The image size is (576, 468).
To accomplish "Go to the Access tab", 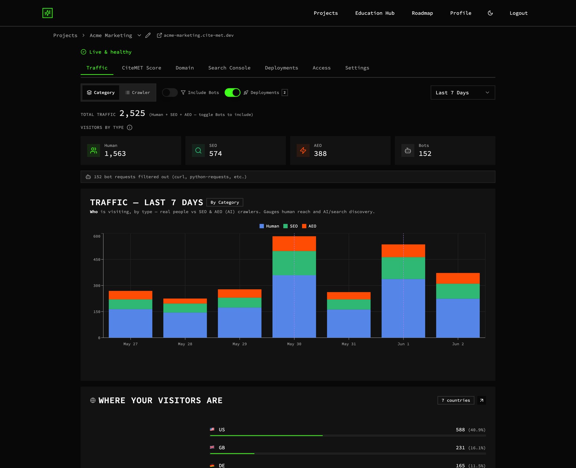I will click(322, 68).
